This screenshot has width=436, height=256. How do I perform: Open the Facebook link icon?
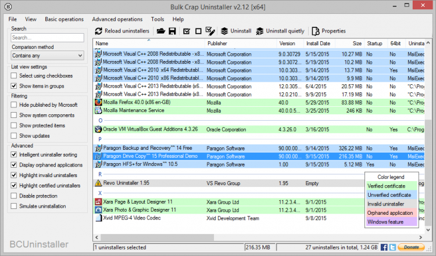[x=384, y=247]
